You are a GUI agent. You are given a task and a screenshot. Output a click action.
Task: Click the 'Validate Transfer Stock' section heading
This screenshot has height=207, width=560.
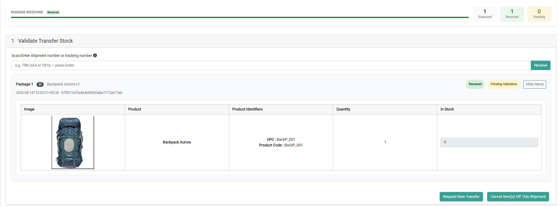[45, 41]
